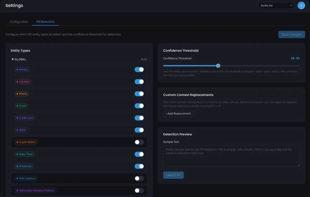
Task: Open the Acme Inc organization dropdown
Action: (276, 6)
